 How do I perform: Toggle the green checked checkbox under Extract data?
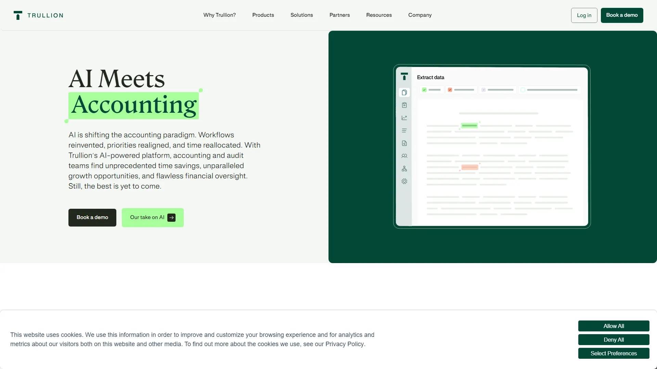click(424, 90)
